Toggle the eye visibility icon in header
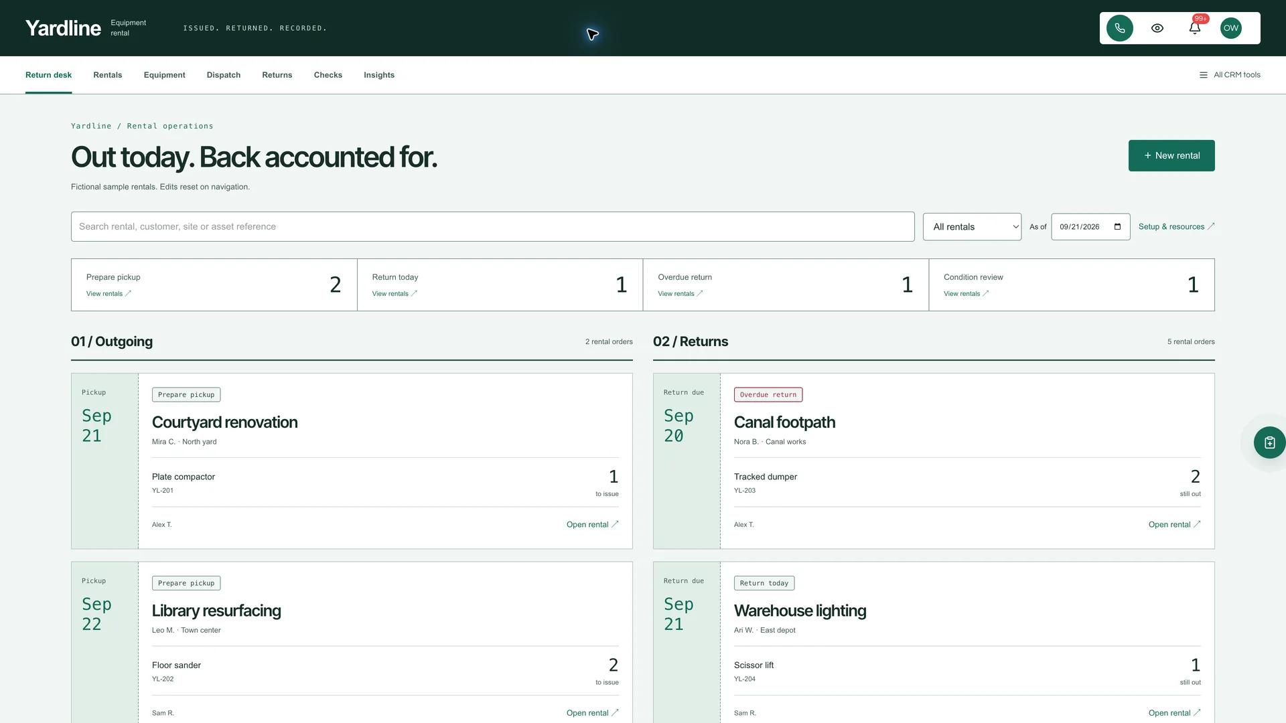1286x723 pixels. [1157, 28]
